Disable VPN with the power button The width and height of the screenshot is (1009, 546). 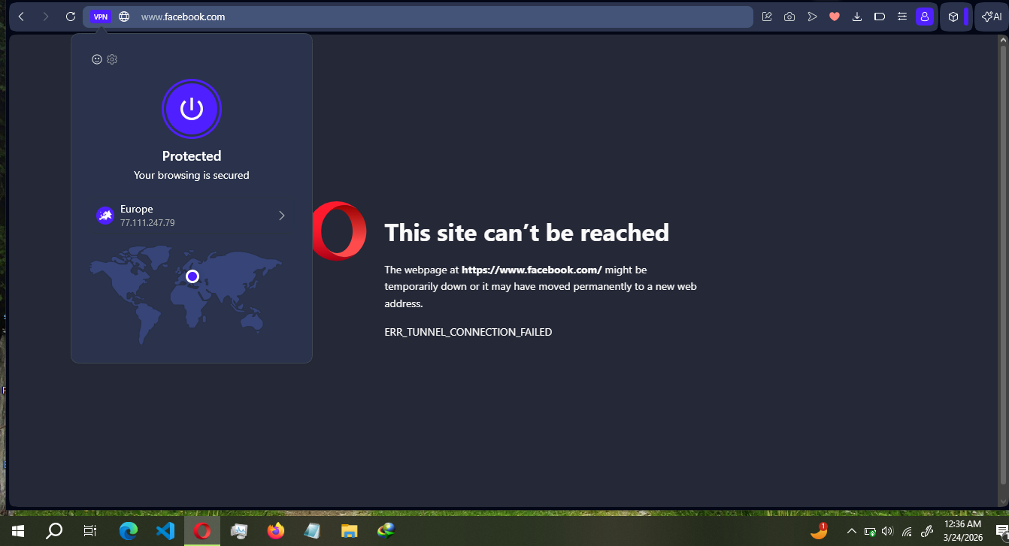(192, 109)
